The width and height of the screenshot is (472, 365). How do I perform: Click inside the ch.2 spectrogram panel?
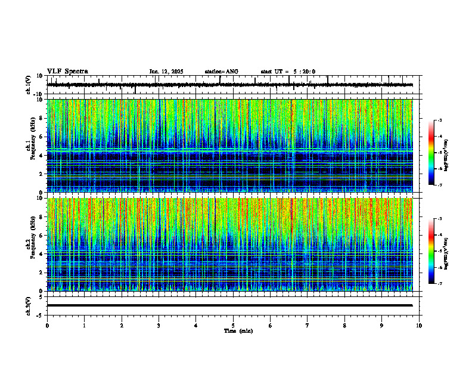click(x=229, y=245)
